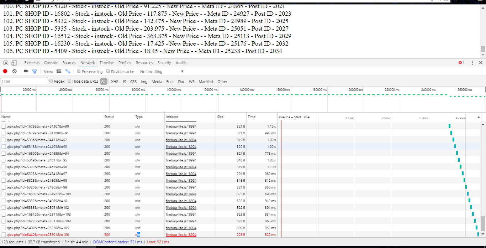Stop recording network log with red button
486x248 pixels.
point(5,71)
